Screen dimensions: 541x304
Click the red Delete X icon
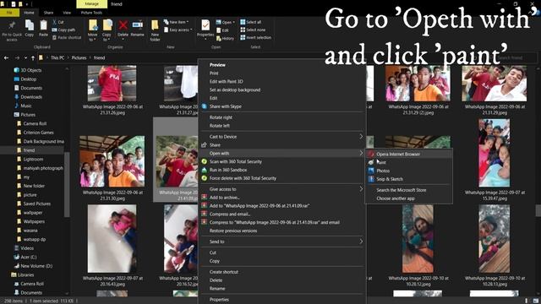pos(123,25)
